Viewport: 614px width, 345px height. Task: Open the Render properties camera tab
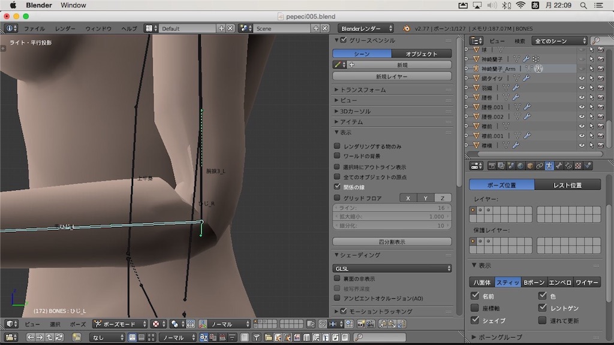coord(492,166)
